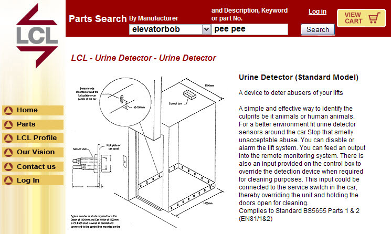This screenshot has width=391, height=234.
Task: Click the 'Kick plate or car panel' diagram label
Action: click(113, 147)
